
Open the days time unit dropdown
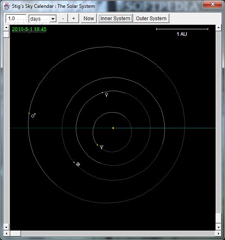point(53,19)
